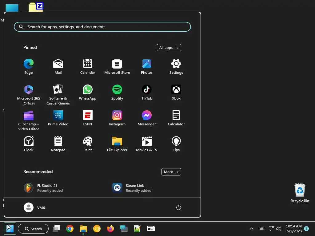Open recently added Steam Link
This screenshot has height=236, width=315.
coord(132,188)
